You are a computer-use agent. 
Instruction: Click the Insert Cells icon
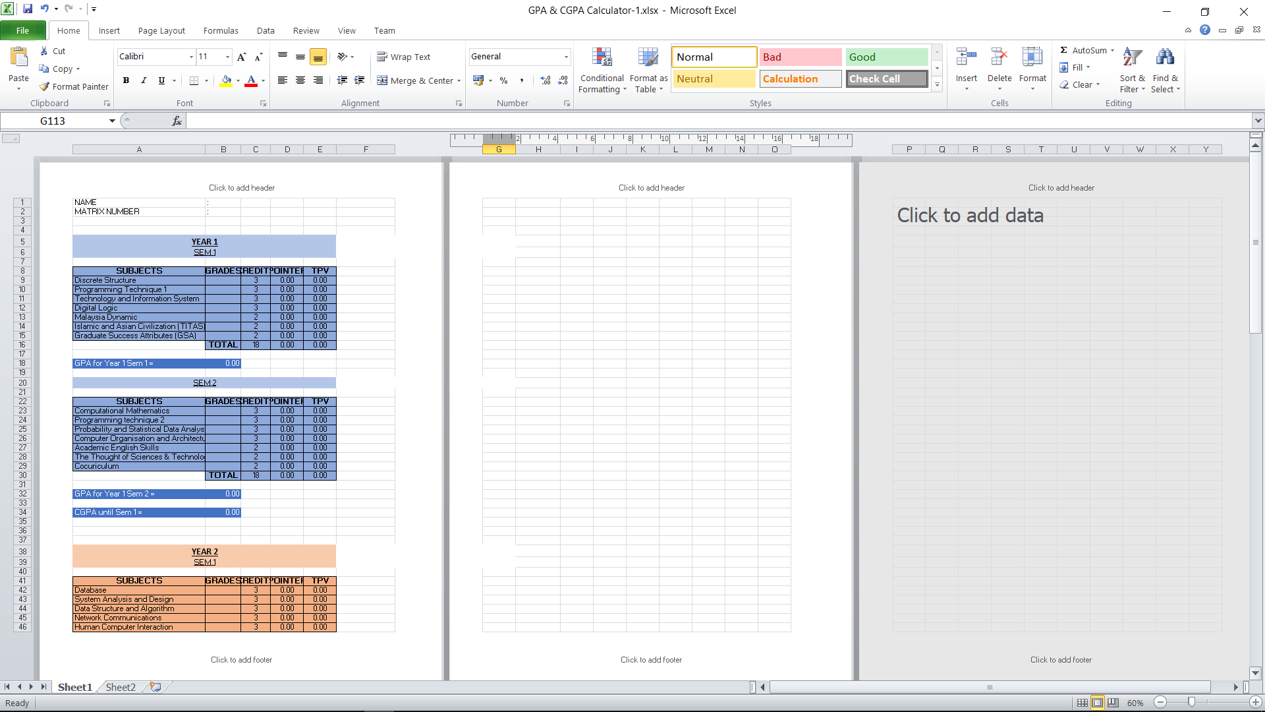pyautogui.click(x=966, y=58)
